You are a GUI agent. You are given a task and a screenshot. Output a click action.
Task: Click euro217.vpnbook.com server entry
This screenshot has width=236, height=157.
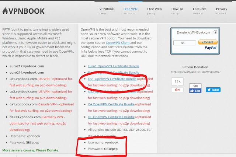pyautogui.click(x=27, y=66)
